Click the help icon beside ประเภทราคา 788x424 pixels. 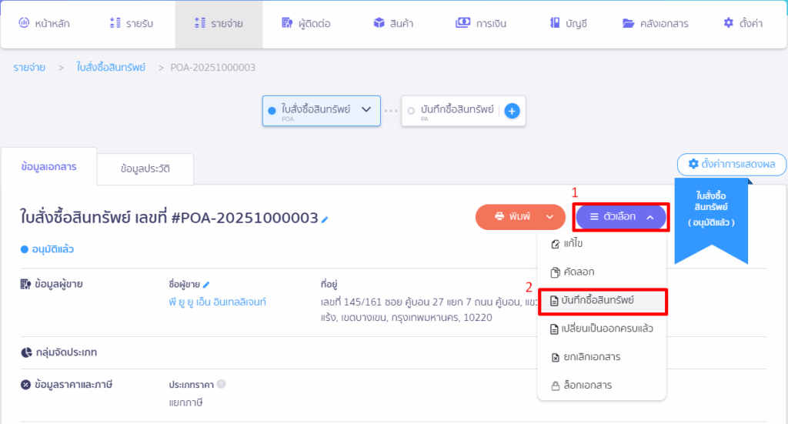tap(221, 384)
